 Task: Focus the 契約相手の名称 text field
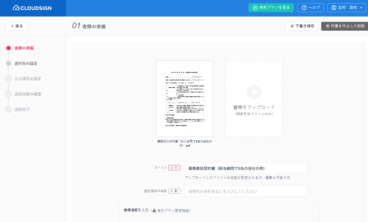coord(246,191)
